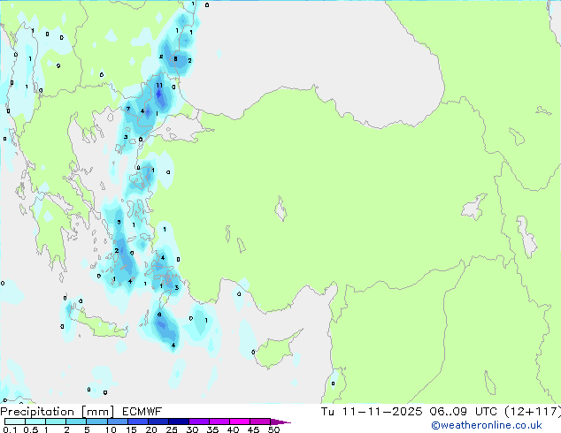Click the 40–45 mm magenta legend swatch
561x433 pixels.
[240, 422]
